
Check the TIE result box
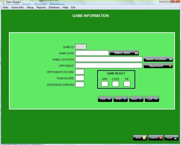(127, 84)
